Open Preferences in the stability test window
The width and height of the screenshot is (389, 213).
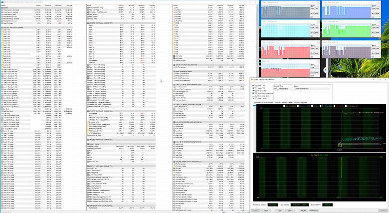314,211
